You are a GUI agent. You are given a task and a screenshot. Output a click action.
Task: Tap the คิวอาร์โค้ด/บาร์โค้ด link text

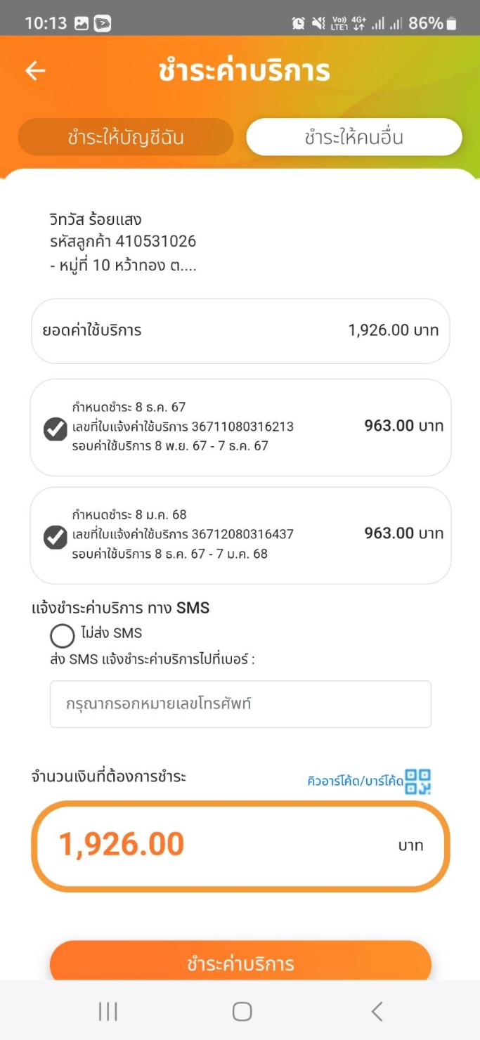click(x=355, y=781)
